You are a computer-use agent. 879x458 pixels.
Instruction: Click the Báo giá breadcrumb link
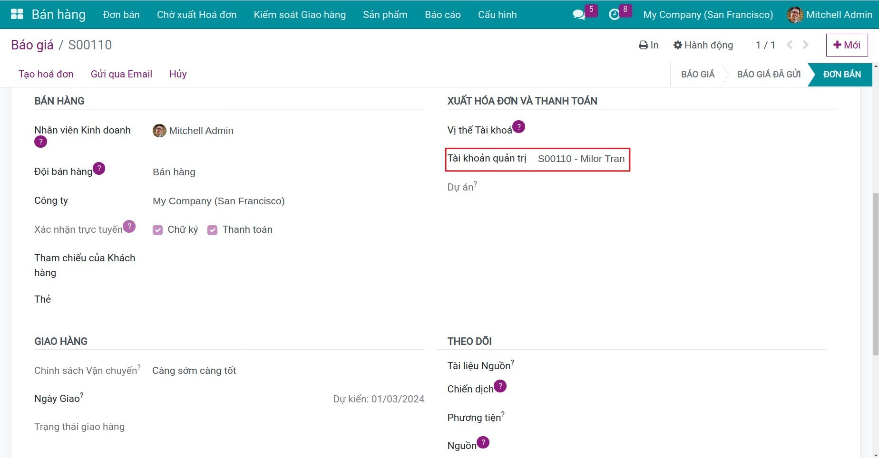pyautogui.click(x=32, y=45)
